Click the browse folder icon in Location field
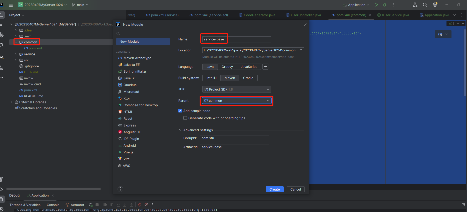Image resolution: width=467 pixels, height=212 pixels. tap(300, 50)
